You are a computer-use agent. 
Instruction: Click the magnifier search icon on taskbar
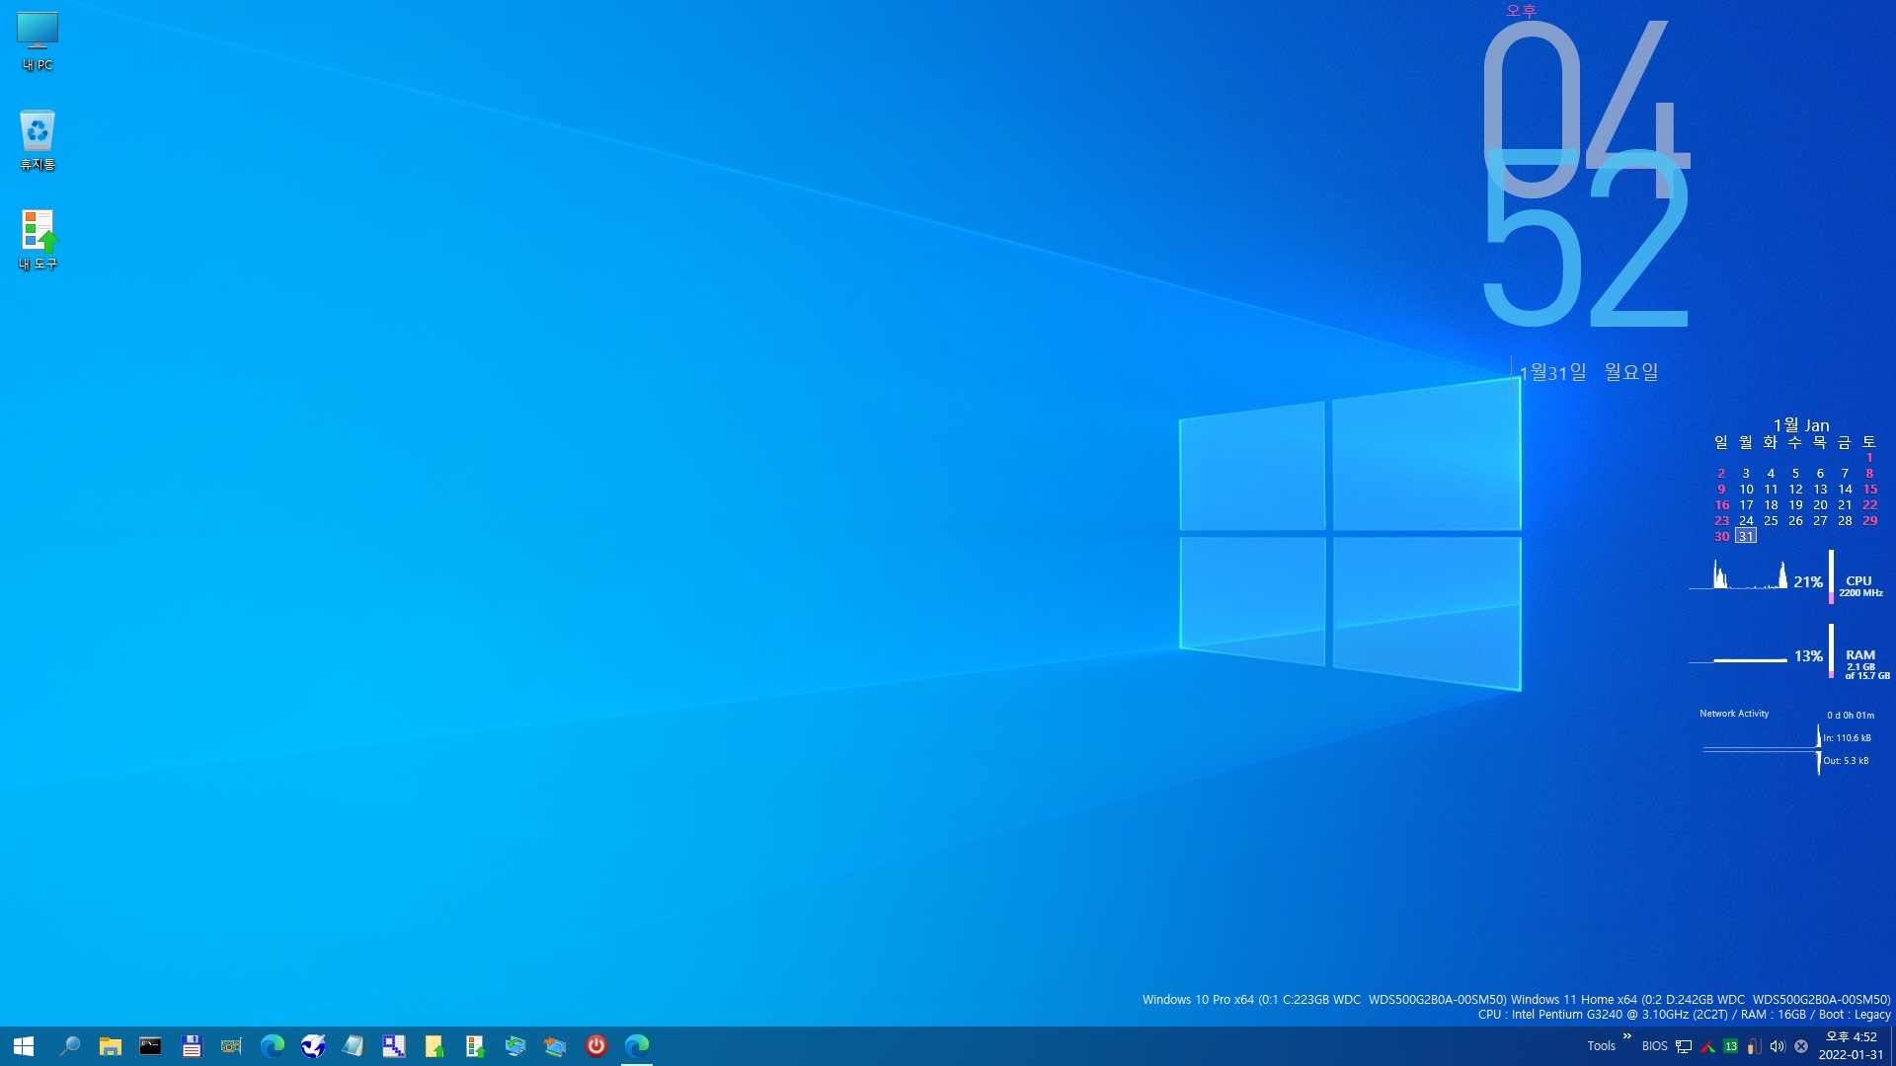(x=70, y=1046)
